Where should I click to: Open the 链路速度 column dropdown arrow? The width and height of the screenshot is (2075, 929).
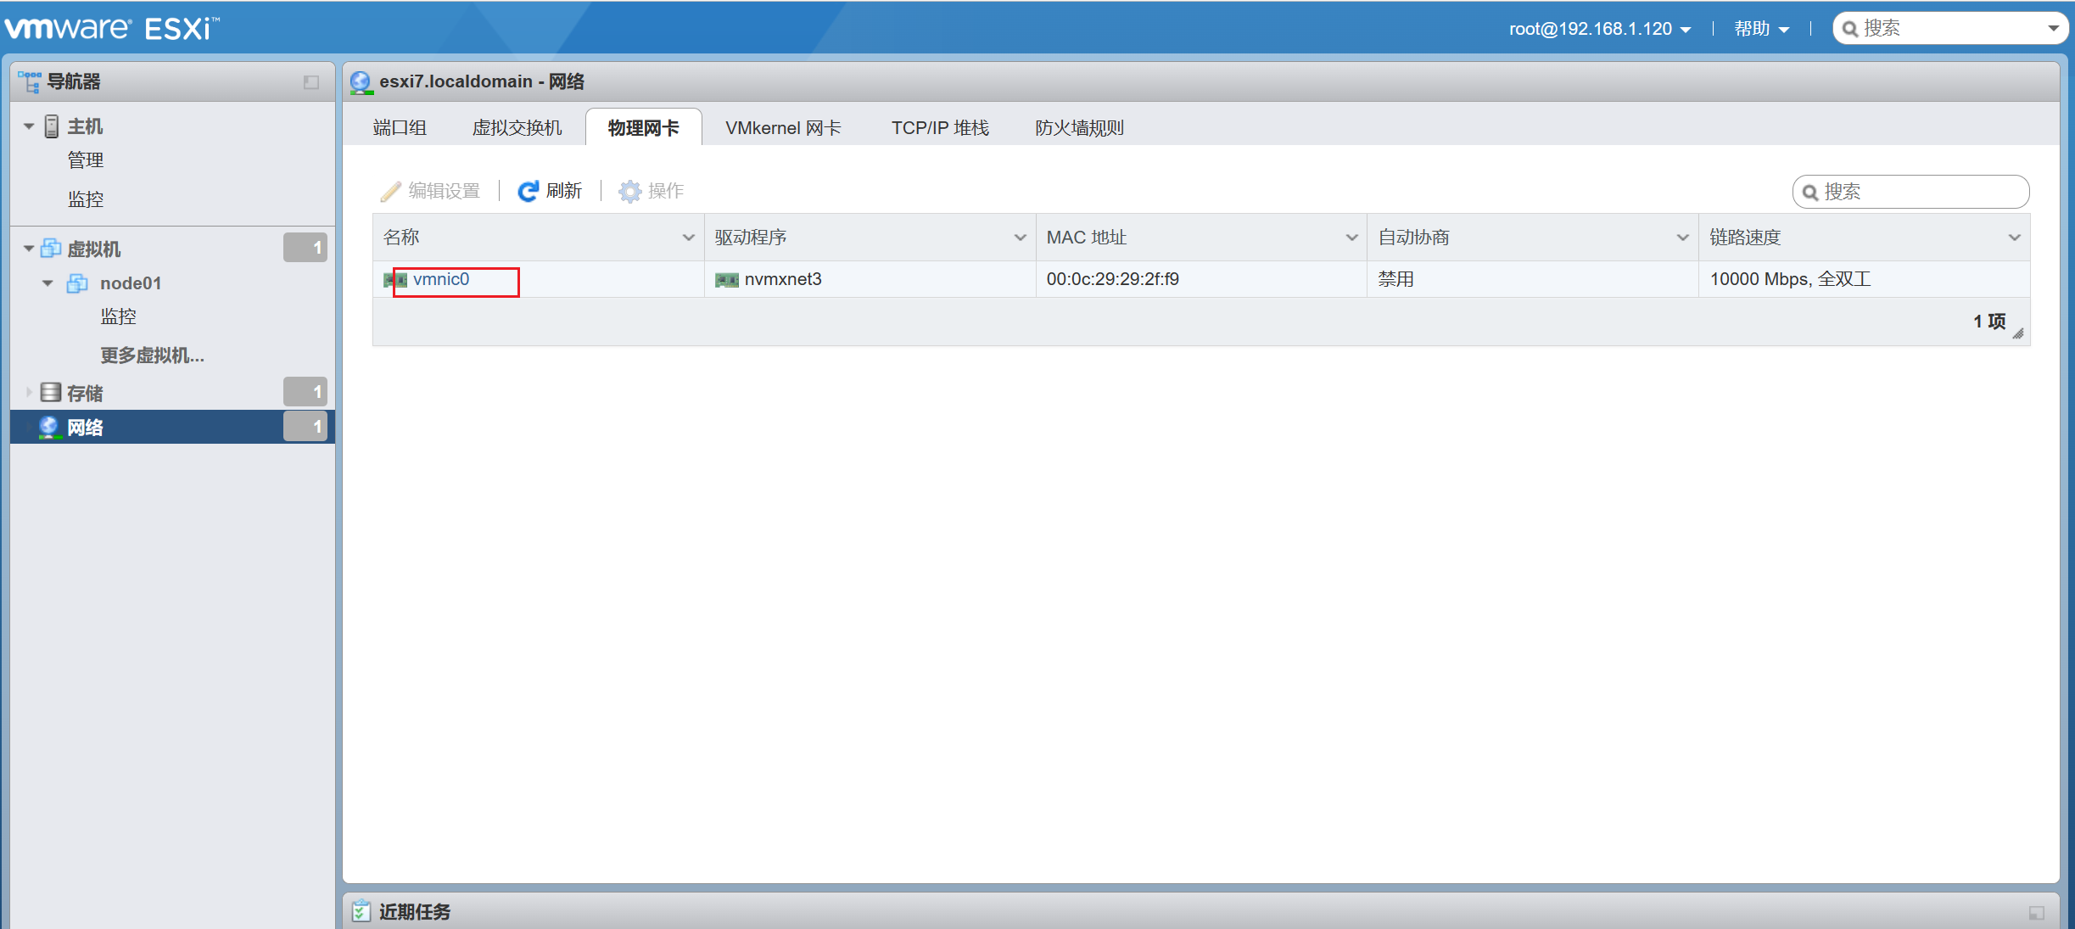pos(2015,238)
